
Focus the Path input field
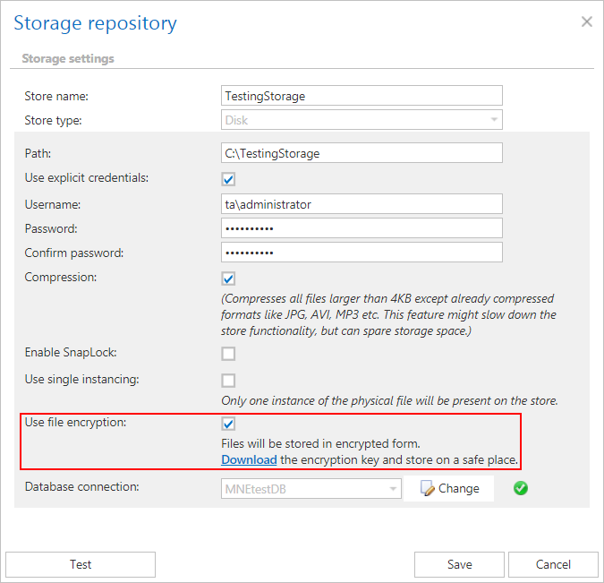pos(362,153)
